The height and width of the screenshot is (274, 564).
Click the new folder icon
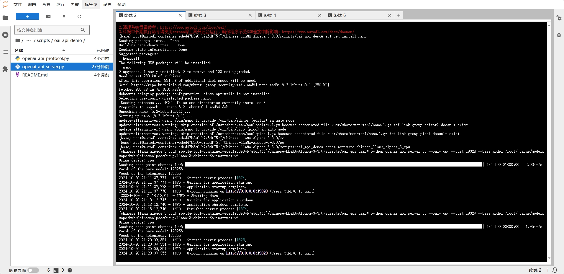click(48, 17)
